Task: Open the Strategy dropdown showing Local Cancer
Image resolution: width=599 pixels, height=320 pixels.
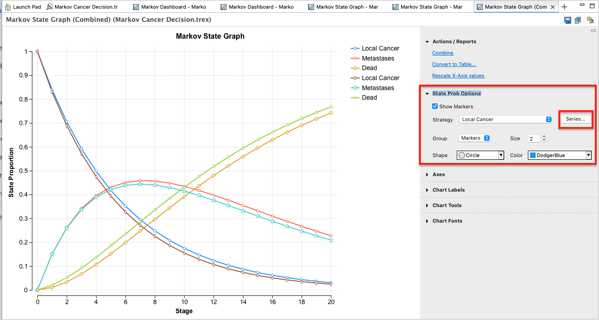Action: pos(506,119)
